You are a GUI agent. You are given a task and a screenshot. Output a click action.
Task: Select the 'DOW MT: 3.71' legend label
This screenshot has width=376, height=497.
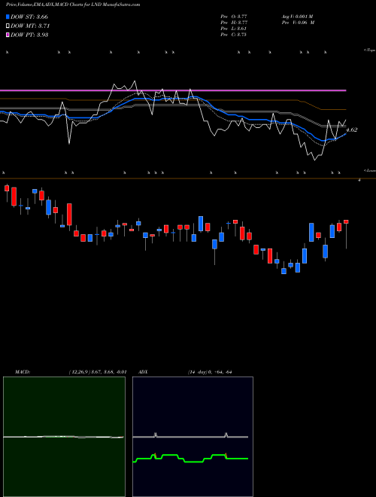point(30,26)
